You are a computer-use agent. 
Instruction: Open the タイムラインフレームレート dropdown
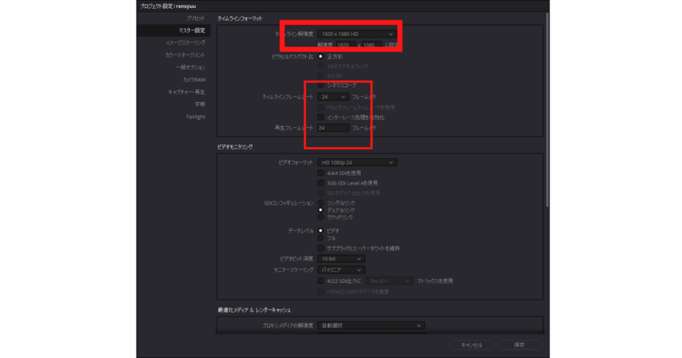tap(332, 96)
